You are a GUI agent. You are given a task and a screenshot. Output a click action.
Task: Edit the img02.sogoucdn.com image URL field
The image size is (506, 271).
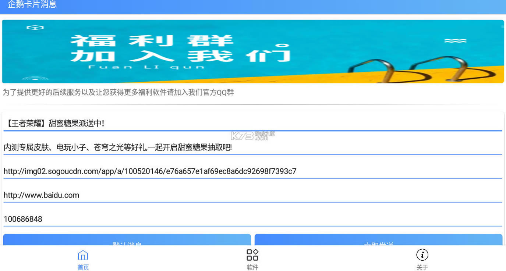tap(253, 171)
